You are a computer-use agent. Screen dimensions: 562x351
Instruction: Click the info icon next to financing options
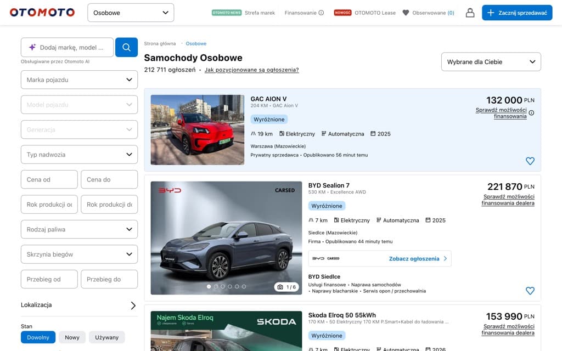pyautogui.click(x=531, y=112)
